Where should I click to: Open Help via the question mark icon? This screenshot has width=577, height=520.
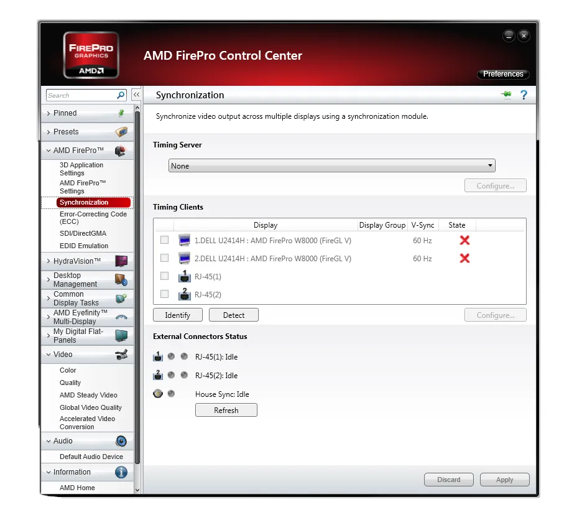524,95
